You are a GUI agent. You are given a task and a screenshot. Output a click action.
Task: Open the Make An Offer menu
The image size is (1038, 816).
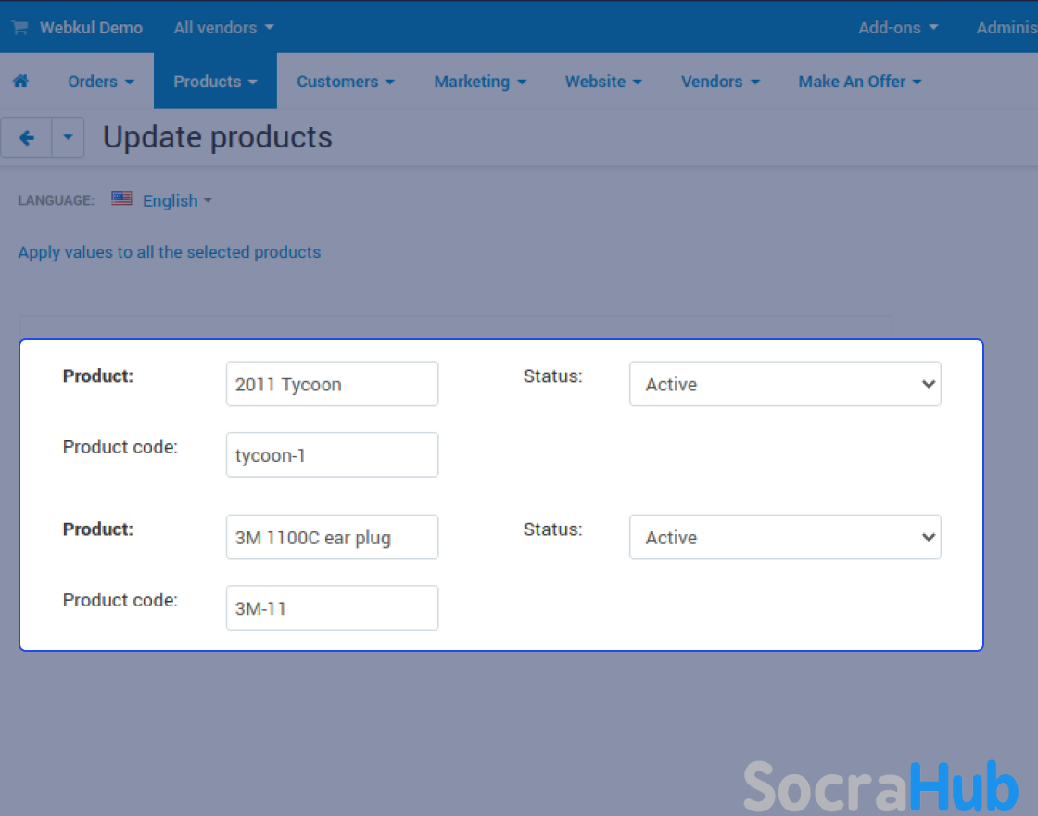(859, 82)
